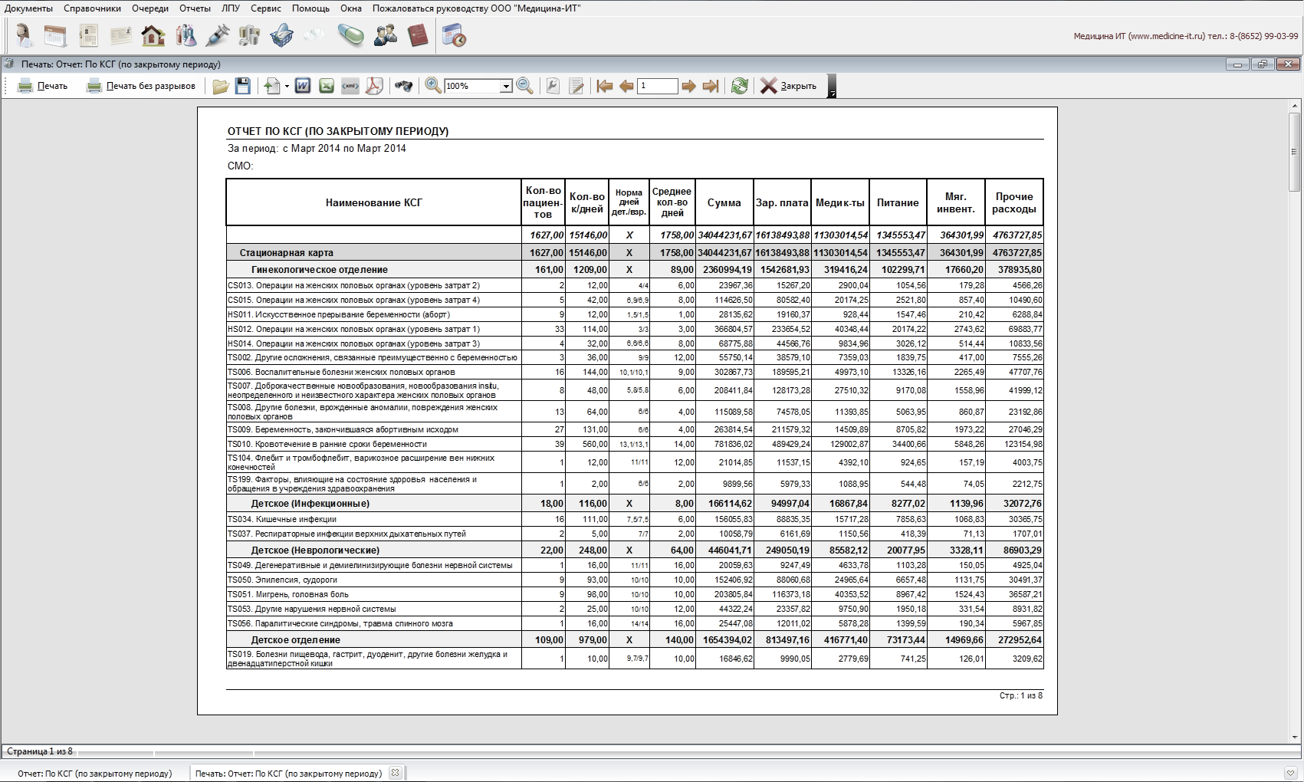The image size is (1304, 782).
Task: Open the two businessmen users icon
Action: [x=386, y=35]
